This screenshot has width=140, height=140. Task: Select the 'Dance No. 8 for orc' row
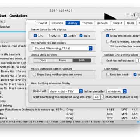(13, 80)
